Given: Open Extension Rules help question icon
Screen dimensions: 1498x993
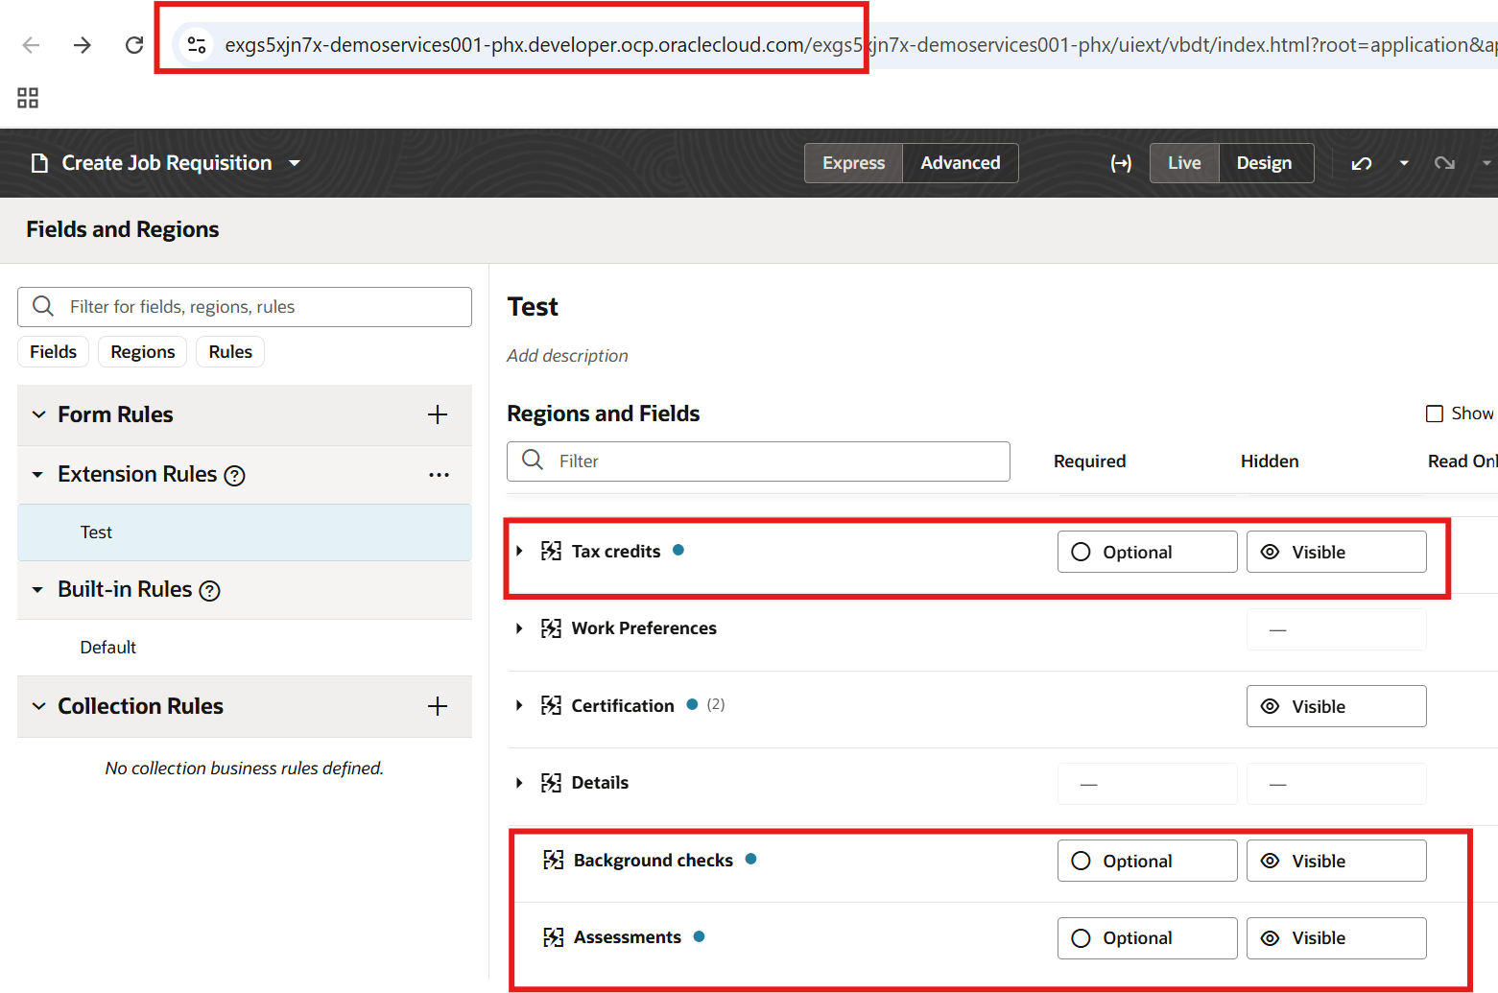Looking at the screenshot, I should click(234, 476).
